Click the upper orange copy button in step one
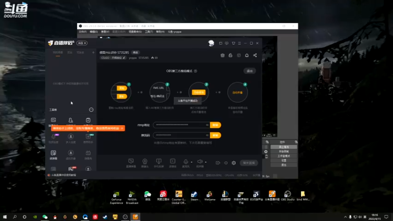This screenshot has width=393, height=221. (122, 88)
